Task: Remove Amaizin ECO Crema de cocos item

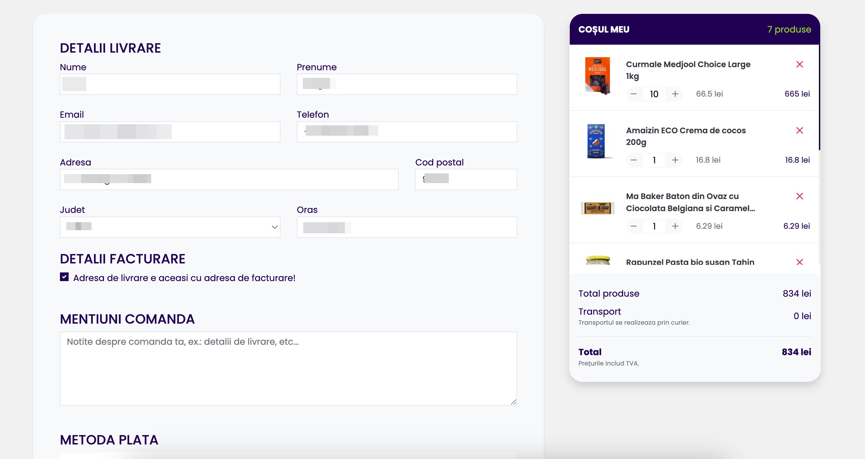Action: [x=800, y=130]
